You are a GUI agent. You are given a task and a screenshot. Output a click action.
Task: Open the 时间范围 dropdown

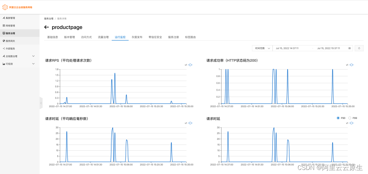[x=262, y=49]
